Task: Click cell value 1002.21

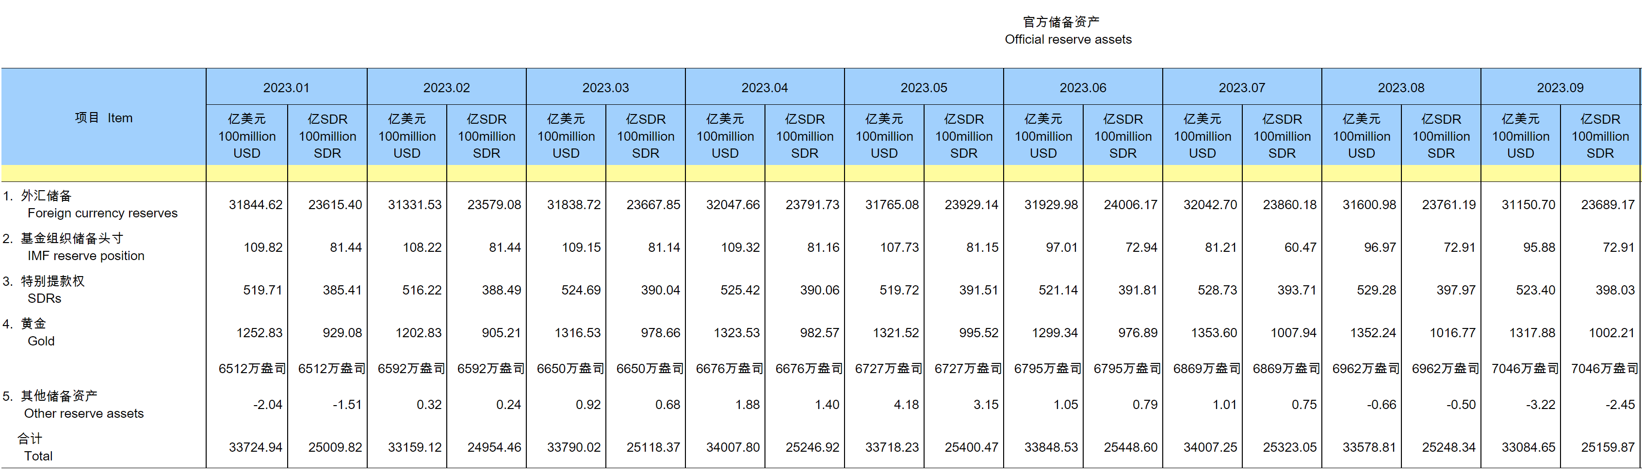Action: pyautogui.click(x=1612, y=333)
